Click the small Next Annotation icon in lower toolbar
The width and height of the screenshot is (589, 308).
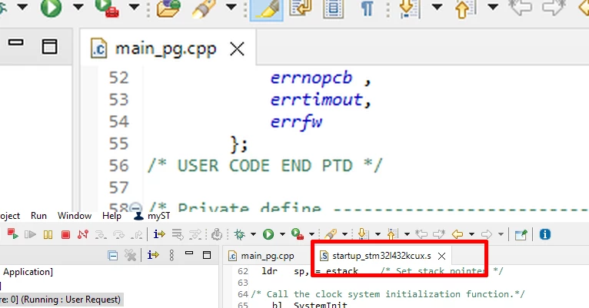[362, 234]
